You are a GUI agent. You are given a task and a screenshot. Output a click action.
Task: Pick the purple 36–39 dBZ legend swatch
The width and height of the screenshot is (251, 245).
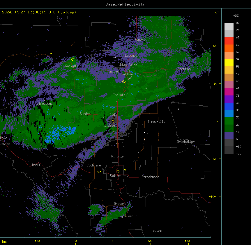point(229,99)
